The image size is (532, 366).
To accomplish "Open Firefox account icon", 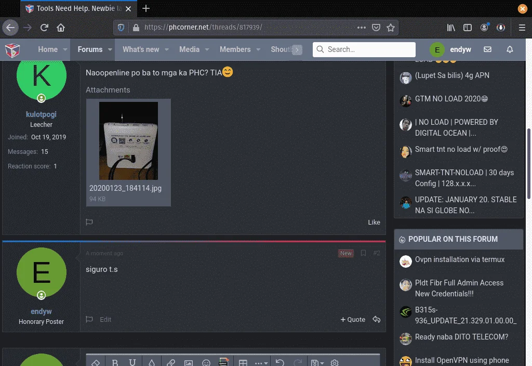I will (485, 28).
